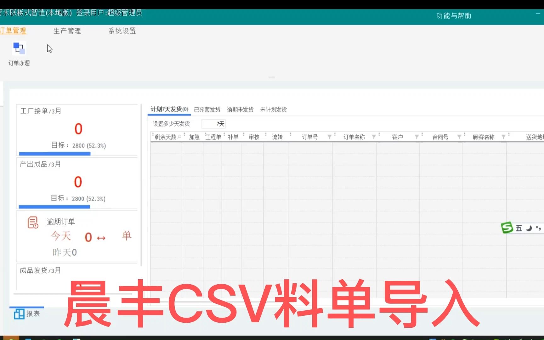Select the 五 Wubi mode icon on Sogou bar
The height and width of the screenshot is (340, 544).
point(518,228)
